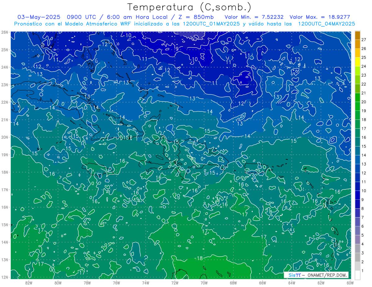Click the "19N" latitude axis label
372x287 pixels.
tap(4, 154)
